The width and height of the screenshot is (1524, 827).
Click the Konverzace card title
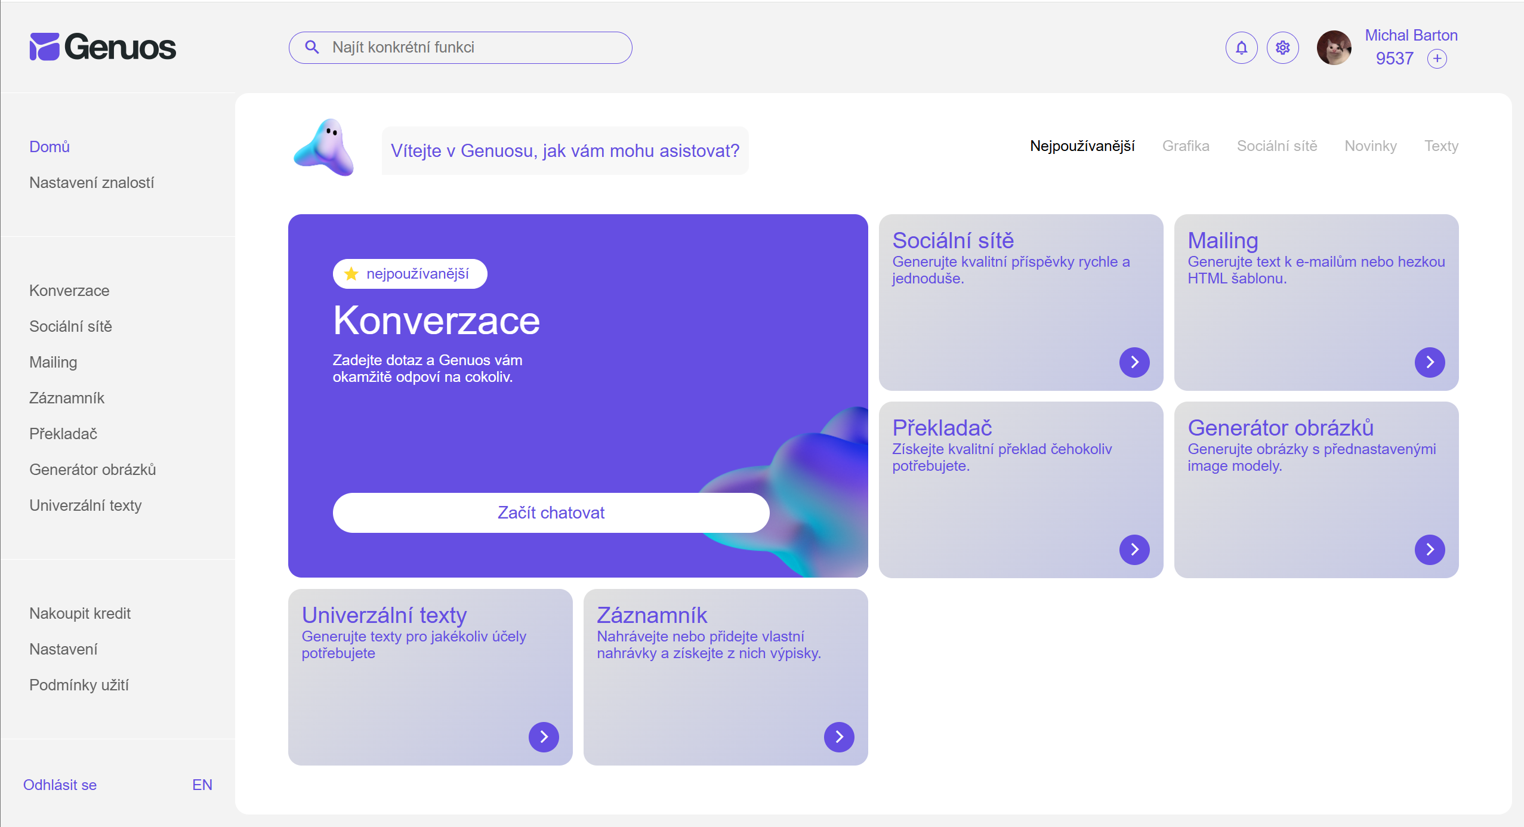coord(436,320)
